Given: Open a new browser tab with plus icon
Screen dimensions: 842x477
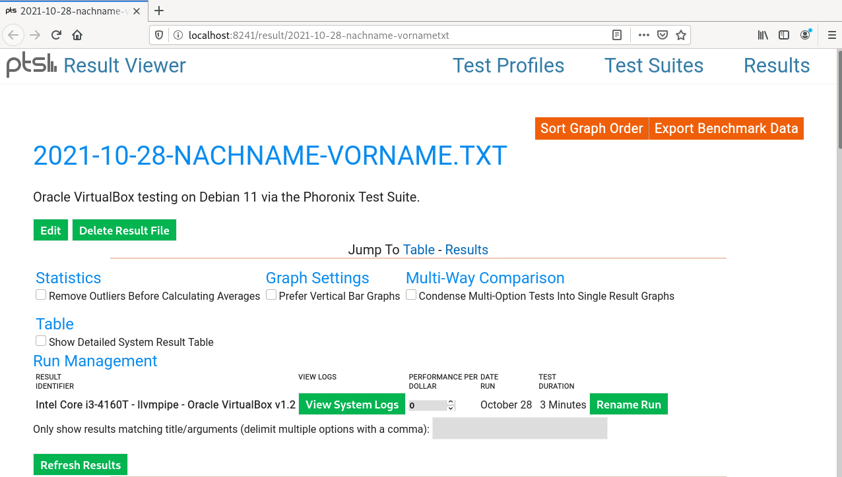Looking at the screenshot, I should [x=159, y=11].
